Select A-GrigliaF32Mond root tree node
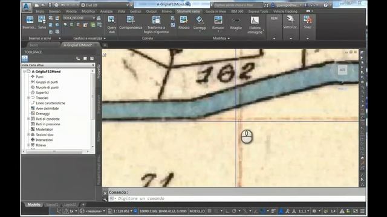 (46, 72)
